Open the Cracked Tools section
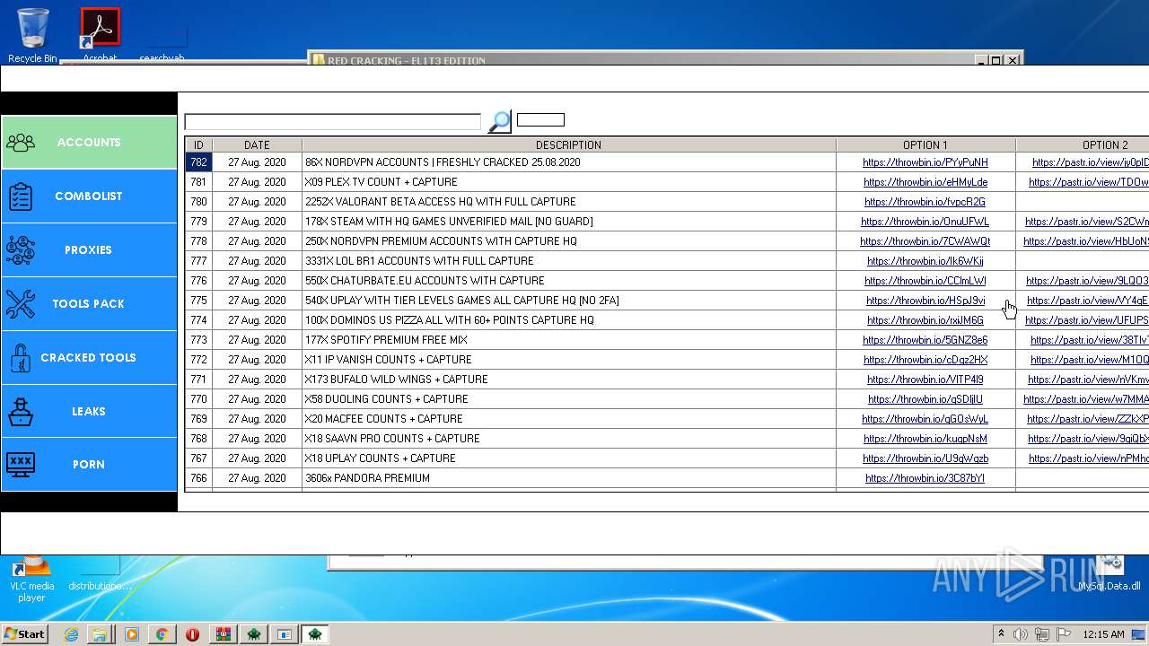The image size is (1149, 646). [x=89, y=358]
